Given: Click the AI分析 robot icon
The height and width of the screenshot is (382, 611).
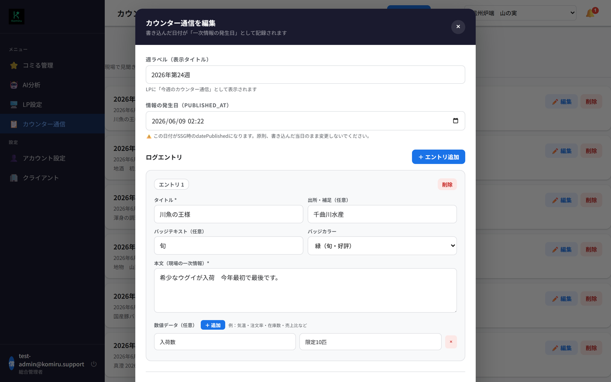Looking at the screenshot, I should tap(14, 85).
